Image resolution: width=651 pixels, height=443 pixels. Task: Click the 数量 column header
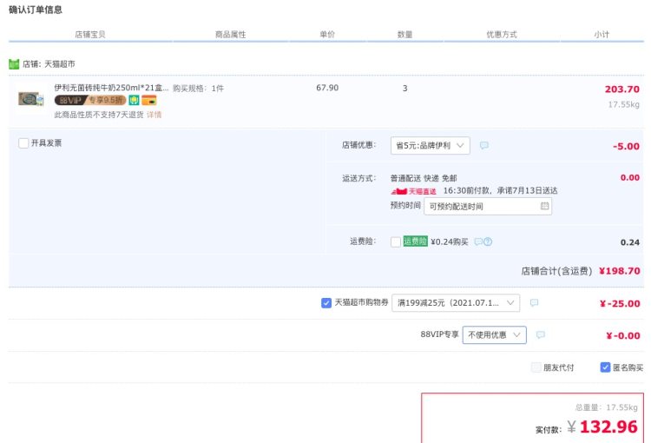click(x=404, y=35)
